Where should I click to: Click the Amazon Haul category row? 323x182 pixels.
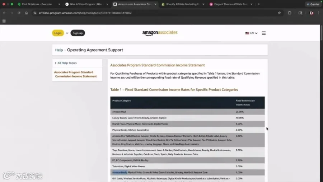187,112
